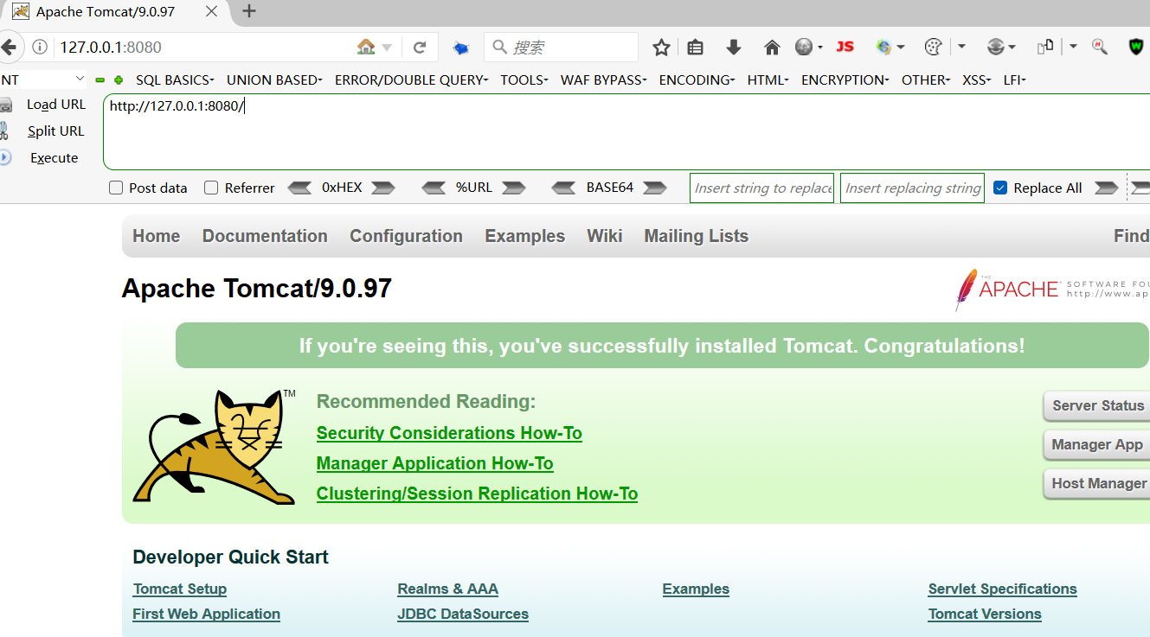Viewport: 1150px width, 637px height.
Task: Open the WAF BYPASS menu
Action: (x=603, y=80)
